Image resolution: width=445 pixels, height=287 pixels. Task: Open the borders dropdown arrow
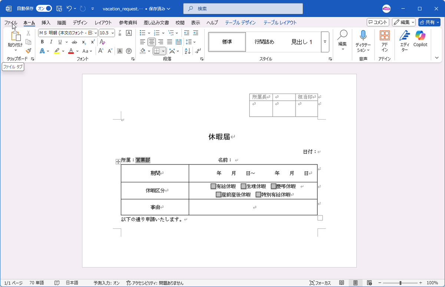coord(163,51)
